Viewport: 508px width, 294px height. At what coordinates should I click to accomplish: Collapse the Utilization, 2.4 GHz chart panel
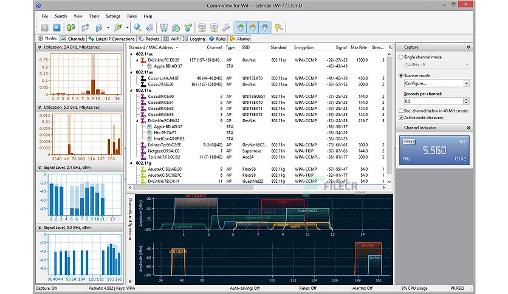pos(40,47)
